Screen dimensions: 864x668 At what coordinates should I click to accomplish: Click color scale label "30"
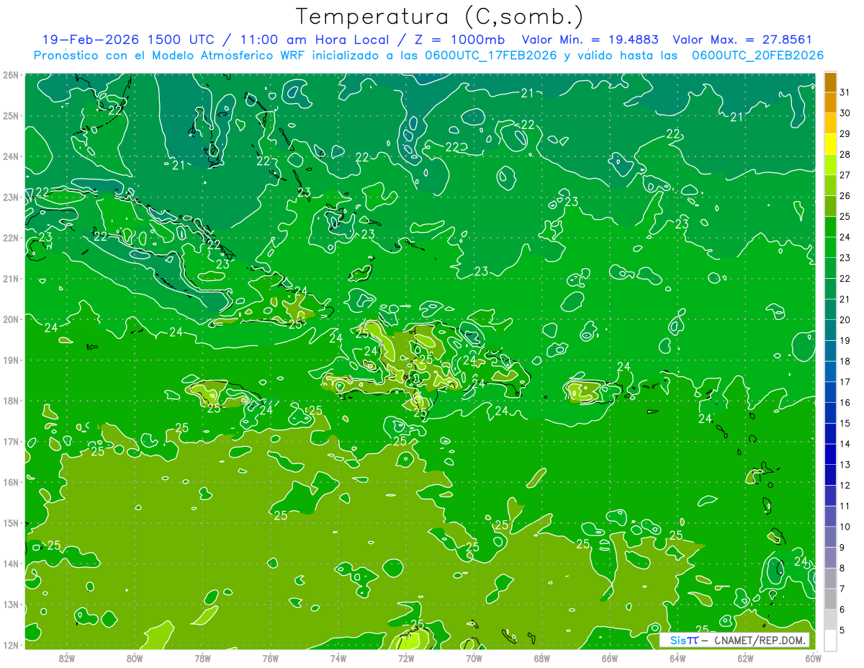click(845, 112)
